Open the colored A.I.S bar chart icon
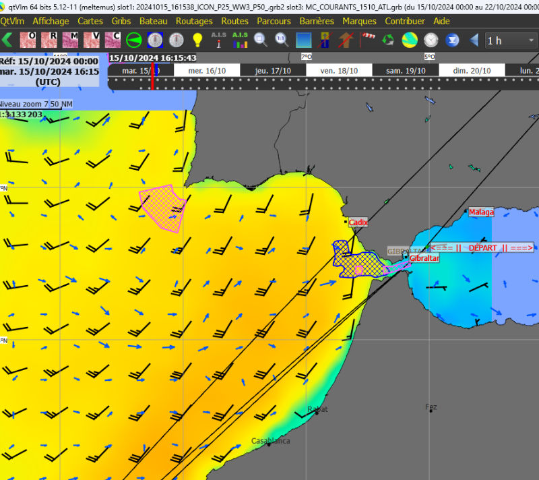539x480 pixels. tap(240, 40)
